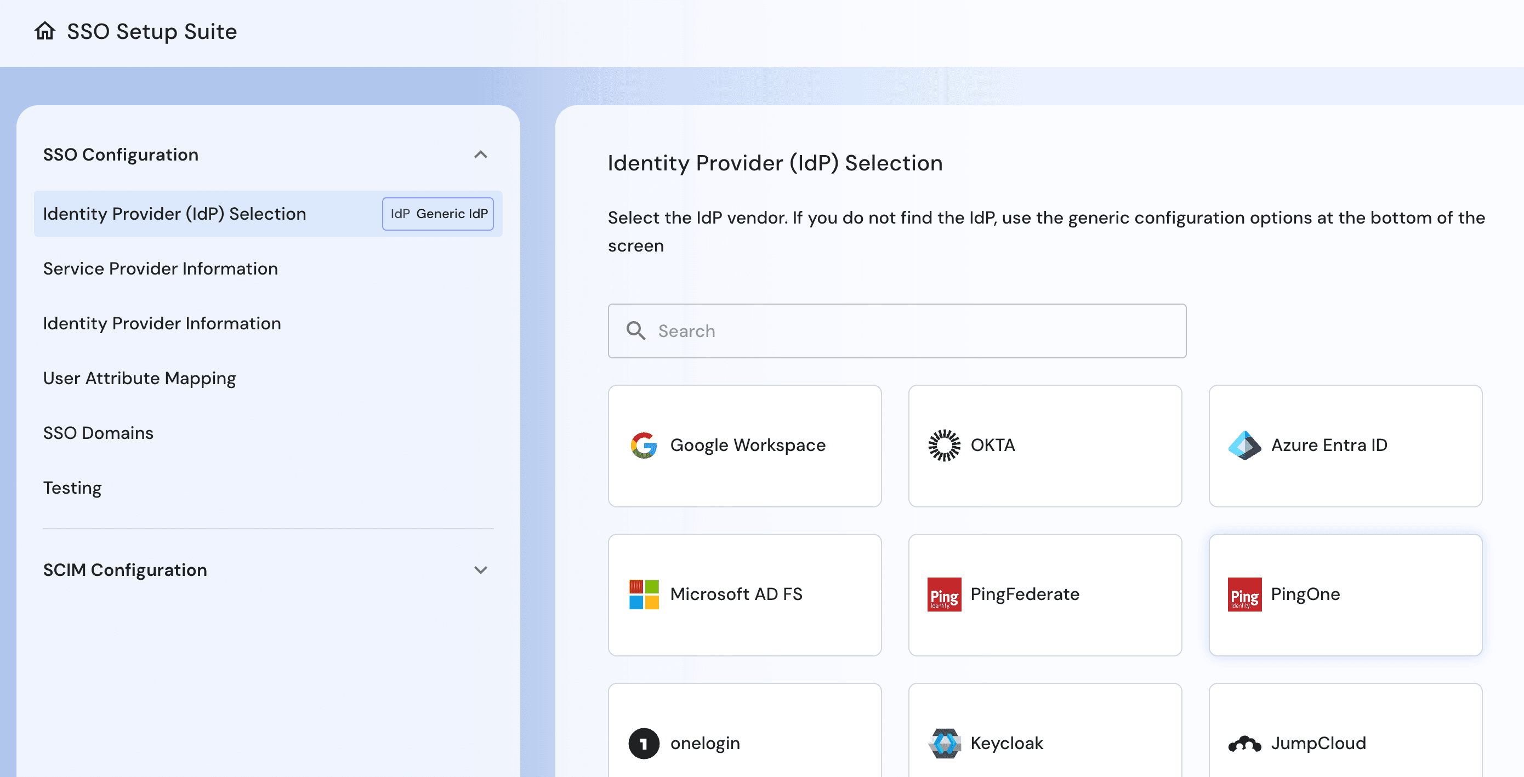This screenshot has width=1524, height=777.
Task: Click the home icon in the header
Action: pyautogui.click(x=45, y=31)
